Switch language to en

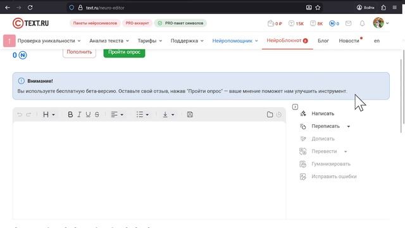tap(377, 41)
